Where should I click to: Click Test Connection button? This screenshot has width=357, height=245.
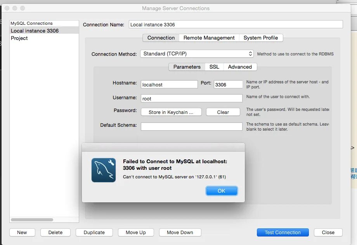[283, 233]
